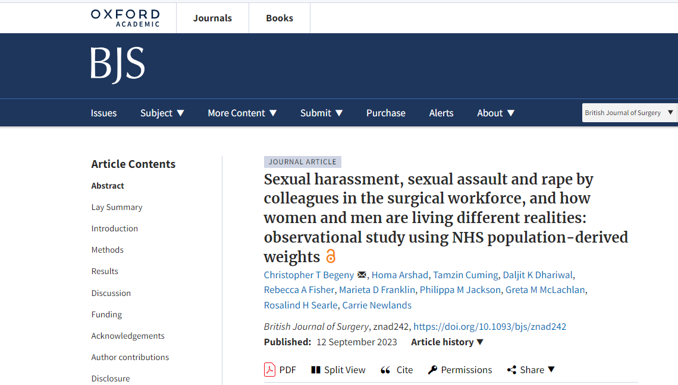
Task: Click the PDF download icon
Action: 270,370
